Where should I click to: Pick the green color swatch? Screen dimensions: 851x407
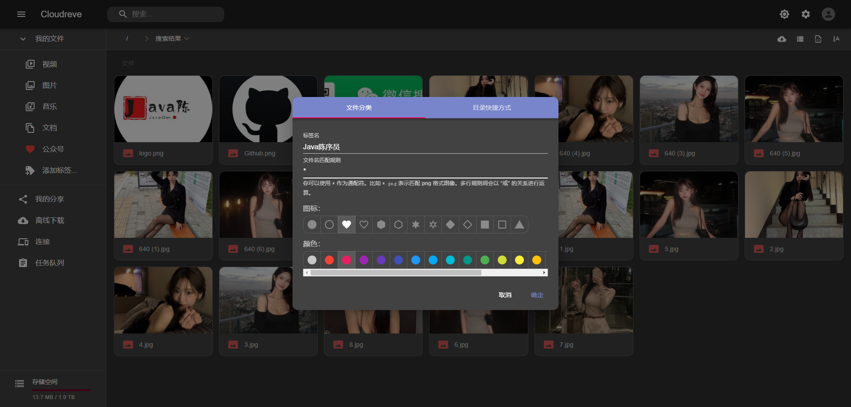click(484, 260)
